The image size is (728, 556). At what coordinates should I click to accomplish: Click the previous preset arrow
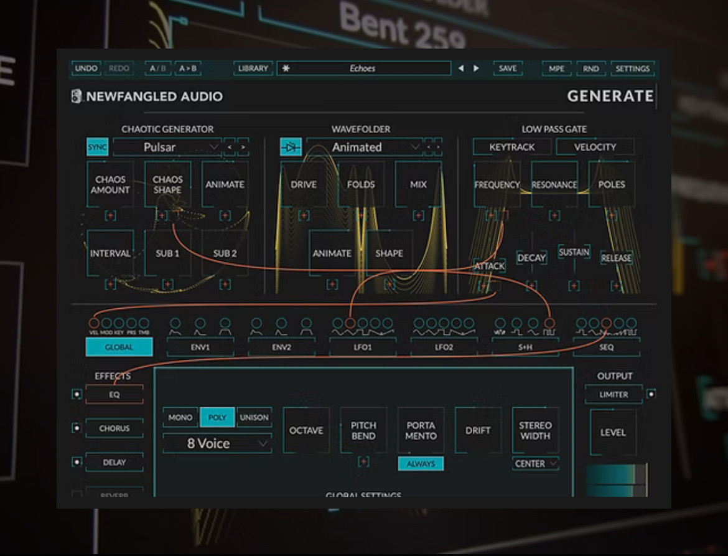[461, 68]
